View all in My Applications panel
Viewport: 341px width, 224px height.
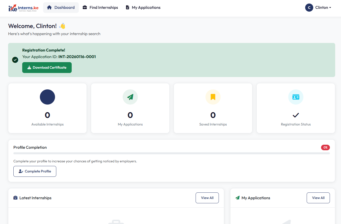click(x=318, y=198)
